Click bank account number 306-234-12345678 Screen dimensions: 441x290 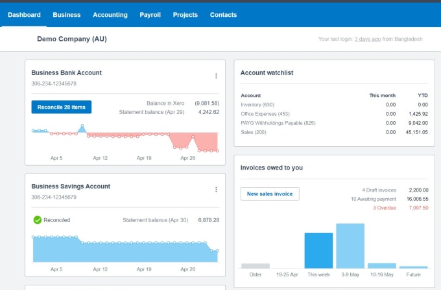[54, 84]
